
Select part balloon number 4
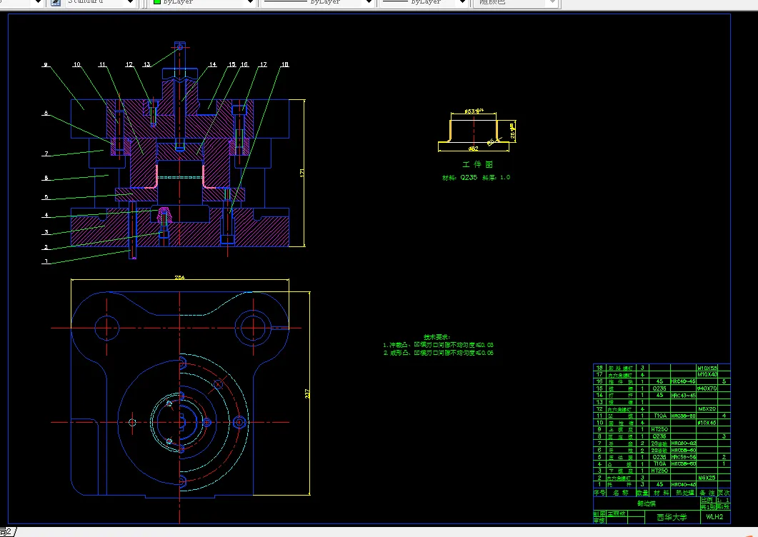pos(46,215)
